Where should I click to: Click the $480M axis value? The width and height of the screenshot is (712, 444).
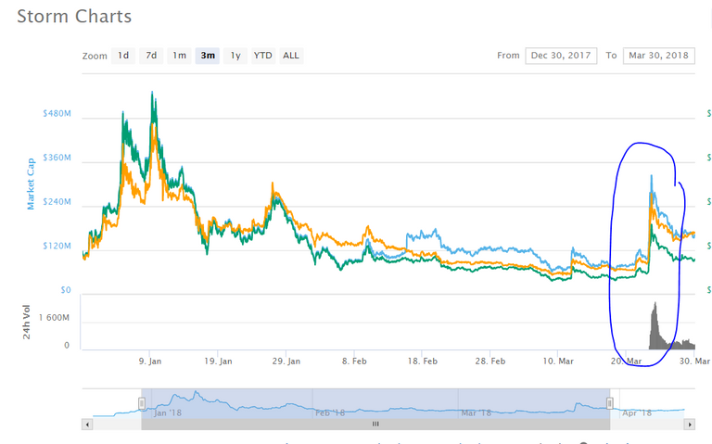coord(57,113)
